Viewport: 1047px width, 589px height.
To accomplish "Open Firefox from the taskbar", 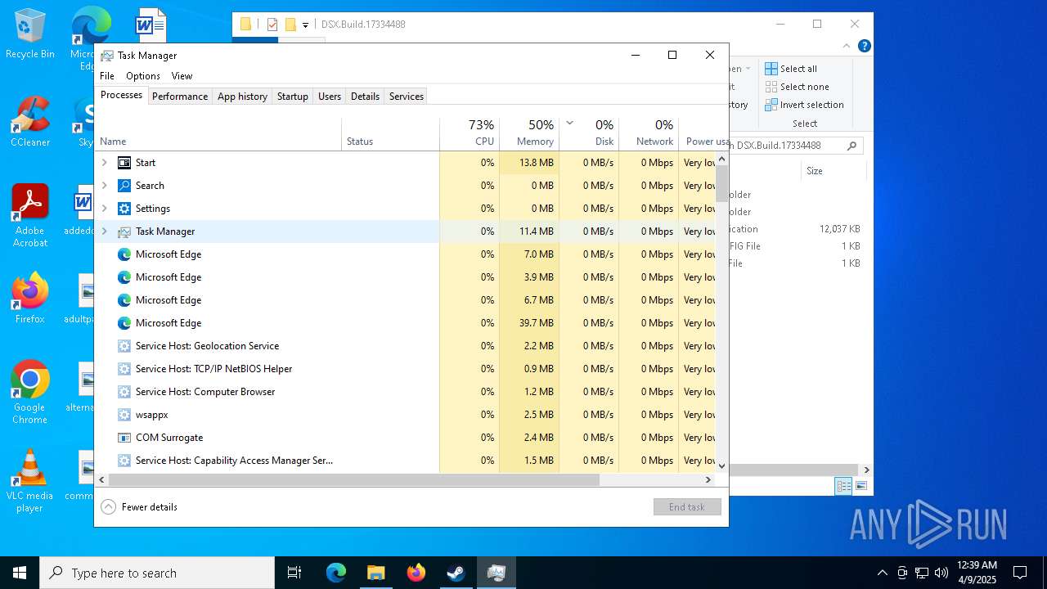I will (x=416, y=573).
